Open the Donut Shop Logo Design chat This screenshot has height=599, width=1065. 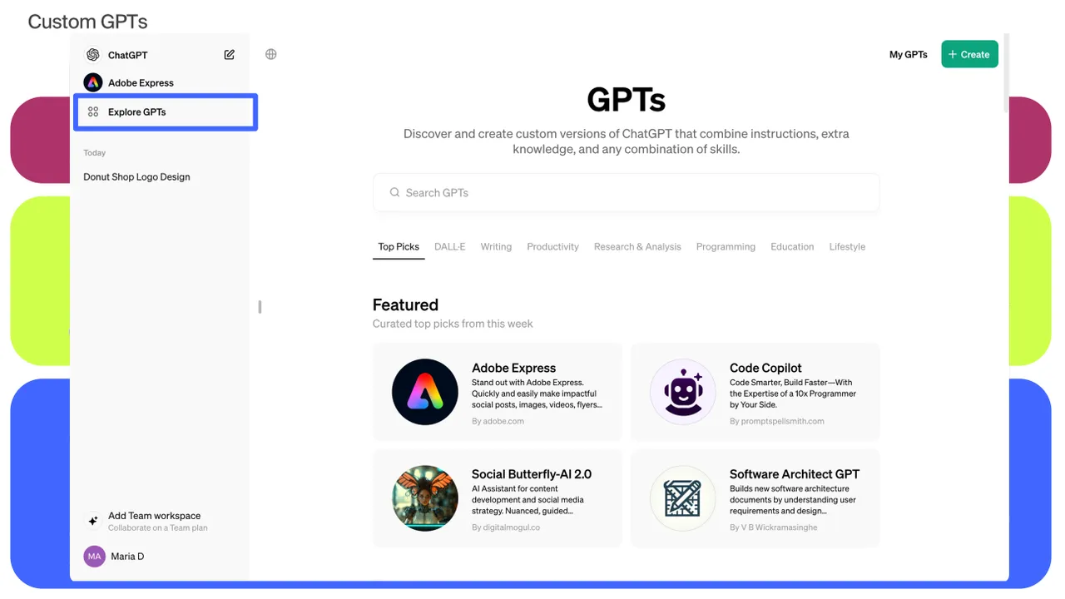tap(136, 177)
